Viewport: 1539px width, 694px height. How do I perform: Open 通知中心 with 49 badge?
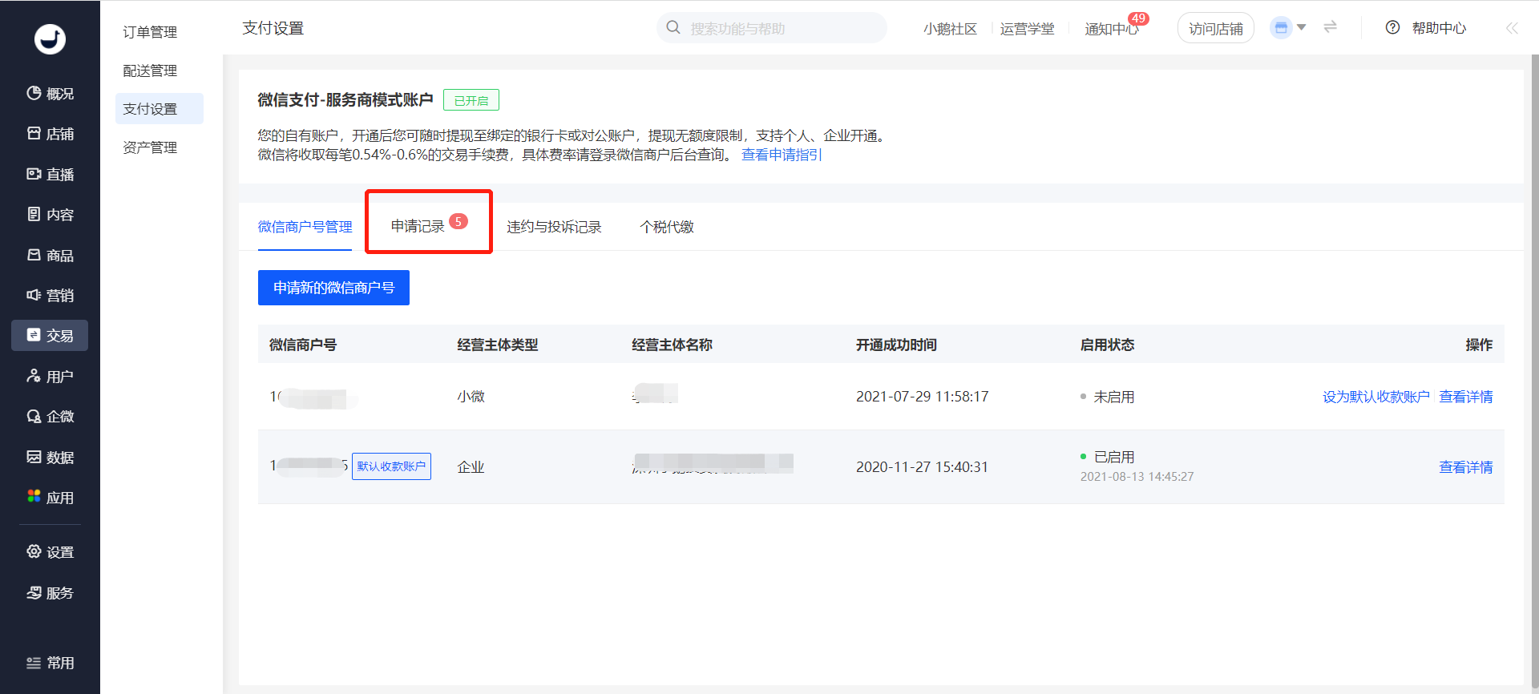pos(1112,29)
